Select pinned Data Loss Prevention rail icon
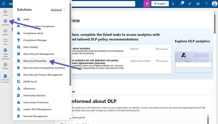 [5, 76]
